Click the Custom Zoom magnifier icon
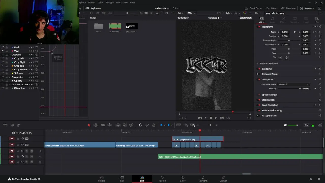The image size is (325, 183). pos(193,125)
